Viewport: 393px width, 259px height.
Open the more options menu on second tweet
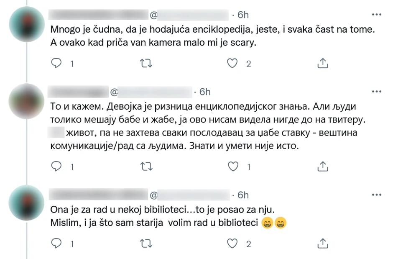pos(377,91)
